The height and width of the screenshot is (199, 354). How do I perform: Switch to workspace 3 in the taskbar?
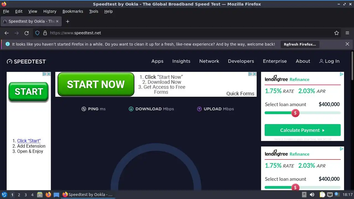[25, 195]
